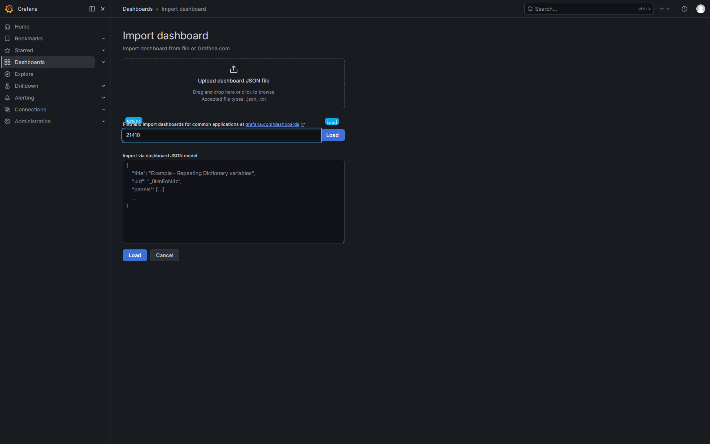Image resolution: width=710 pixels, height=444 pixels.
Task: Open Connections menu item
Action: 30,110
